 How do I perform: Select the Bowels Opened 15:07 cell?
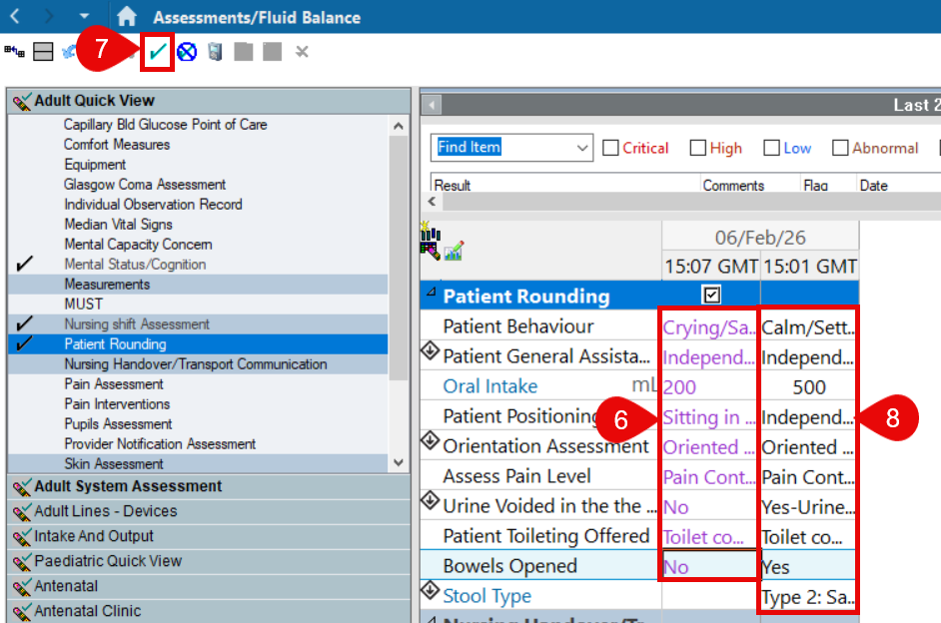[x=708, y=566]
